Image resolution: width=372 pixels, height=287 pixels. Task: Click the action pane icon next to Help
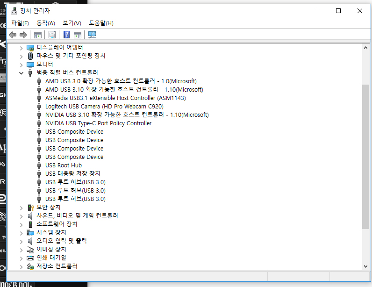(78, 35)
